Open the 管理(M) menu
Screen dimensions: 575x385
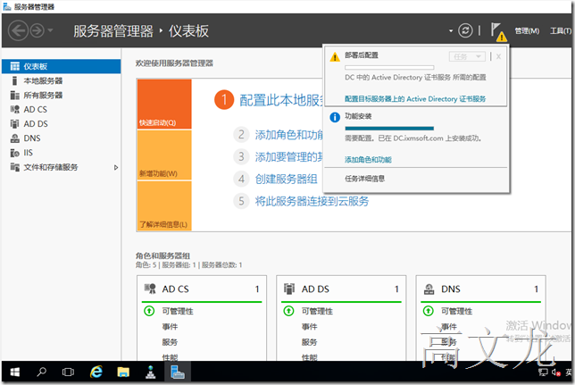click(x=527, y=31)
